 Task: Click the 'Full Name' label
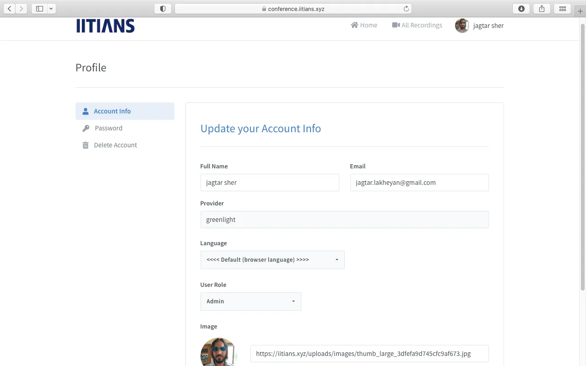coord(214,166)
